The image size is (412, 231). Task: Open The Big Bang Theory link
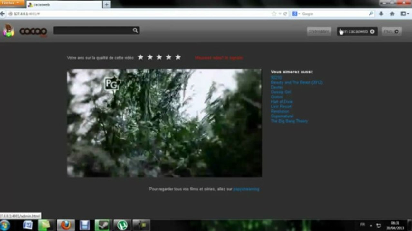click(x=289, y=121)
